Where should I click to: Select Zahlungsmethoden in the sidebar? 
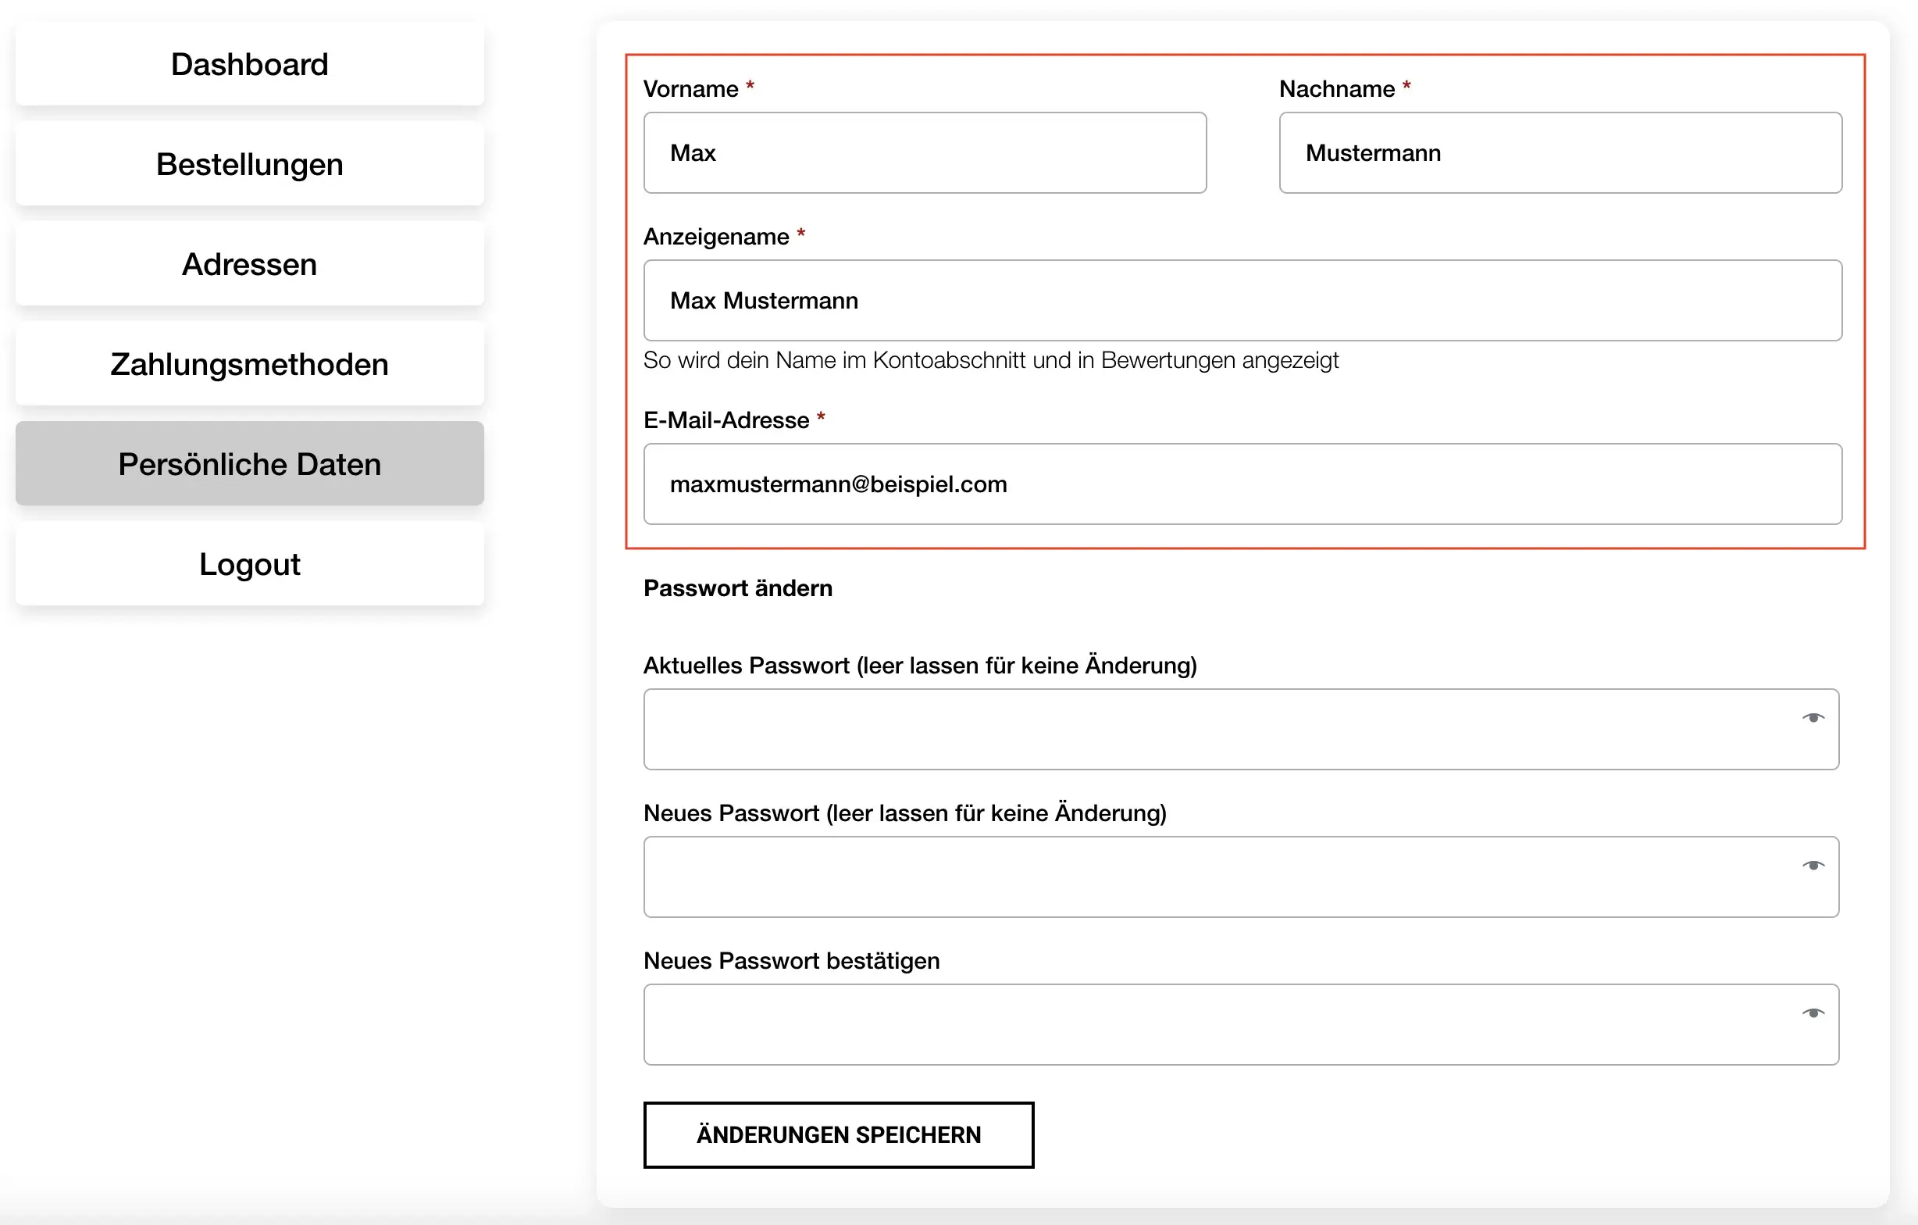tap(249, 364)
